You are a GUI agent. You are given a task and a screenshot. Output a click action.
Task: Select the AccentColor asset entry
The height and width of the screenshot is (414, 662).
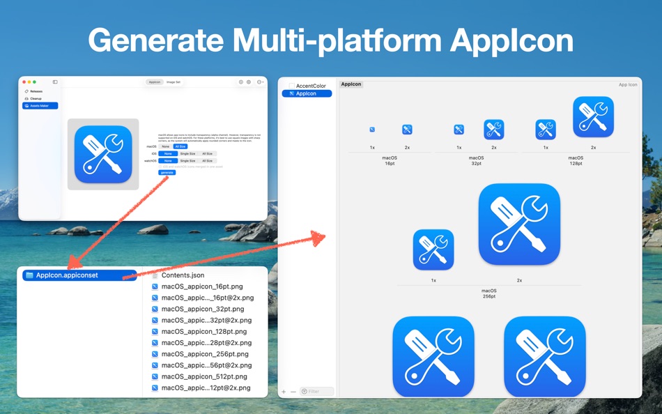point(311,86)
